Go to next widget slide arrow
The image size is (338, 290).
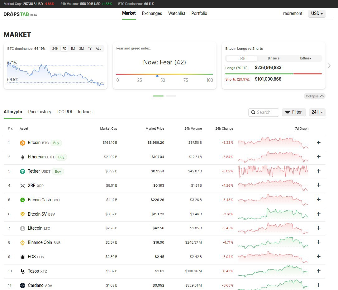tap(329, 66)
